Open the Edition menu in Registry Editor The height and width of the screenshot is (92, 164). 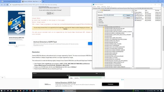point(98,7)
